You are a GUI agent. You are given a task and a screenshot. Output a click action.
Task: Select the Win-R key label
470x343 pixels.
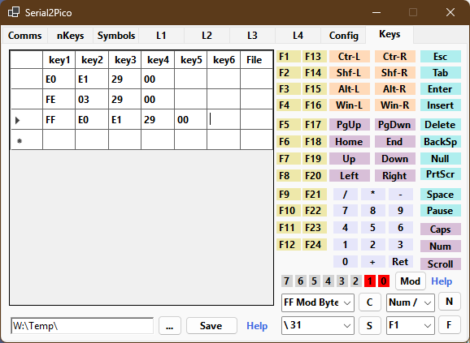click(394, 105)
